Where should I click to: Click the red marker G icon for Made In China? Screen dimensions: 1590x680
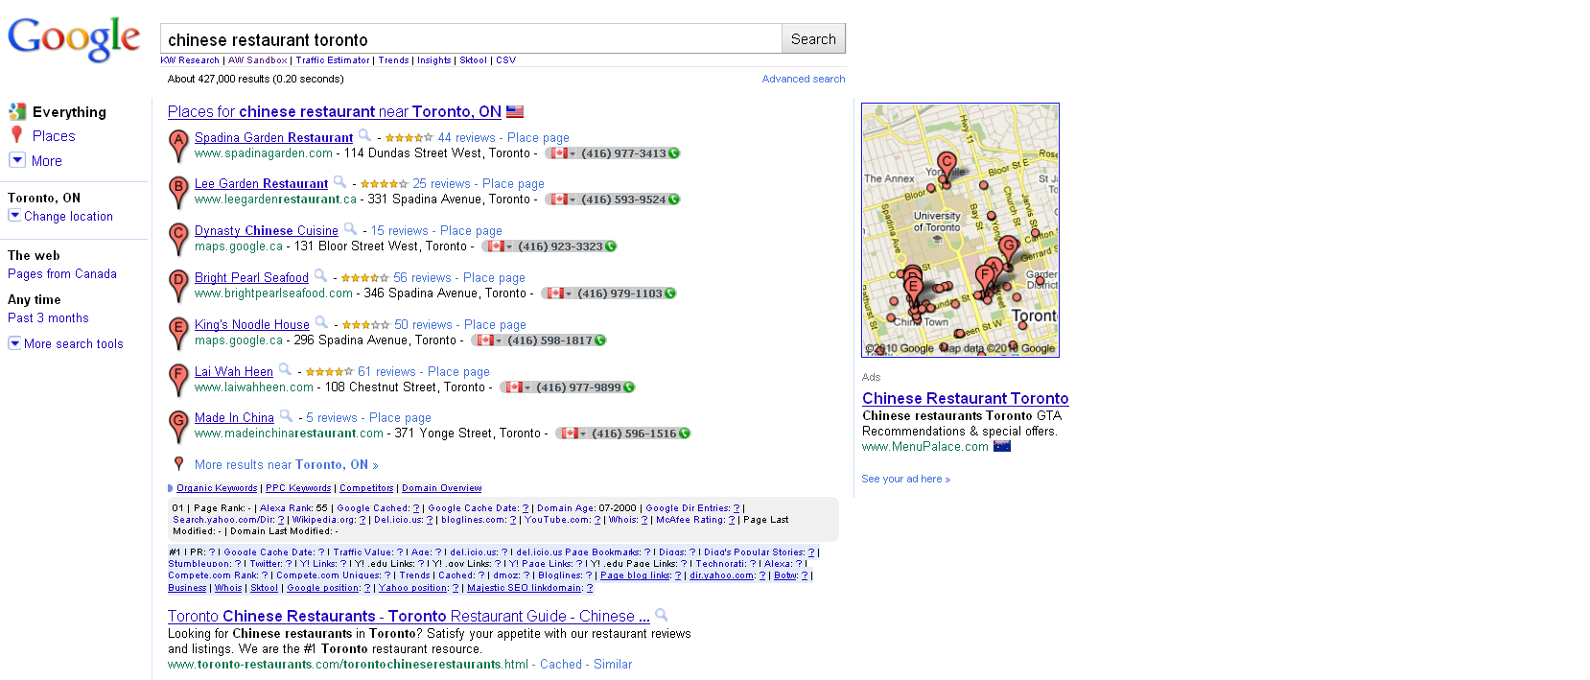[x=178, y=425]
